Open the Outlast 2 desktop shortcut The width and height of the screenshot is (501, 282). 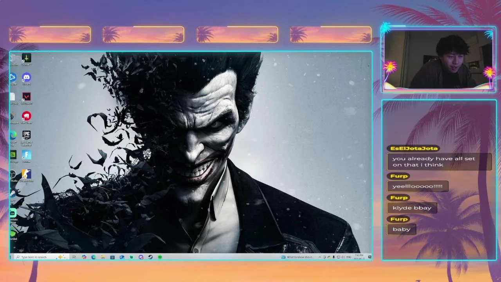pyautogui.click(x=26, y=60)
